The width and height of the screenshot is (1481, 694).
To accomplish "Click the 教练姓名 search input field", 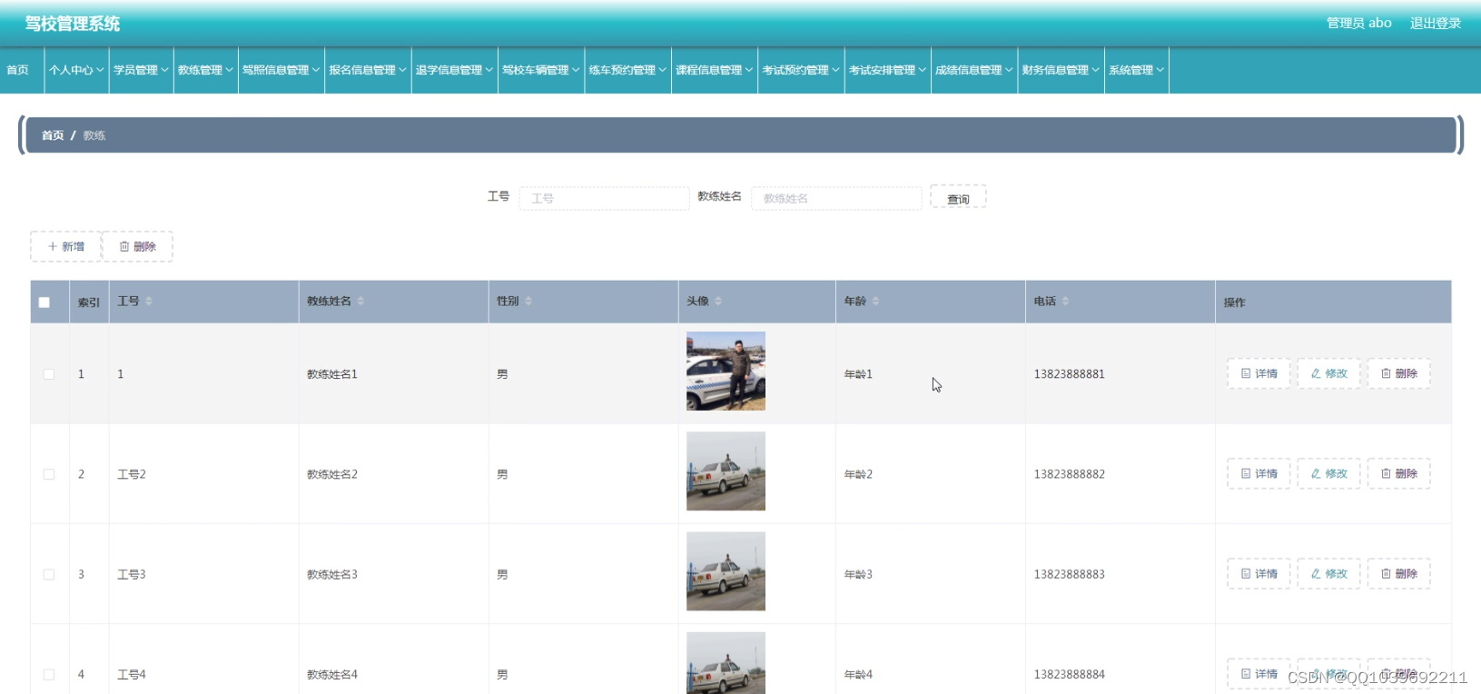I will tap(836, 198).
